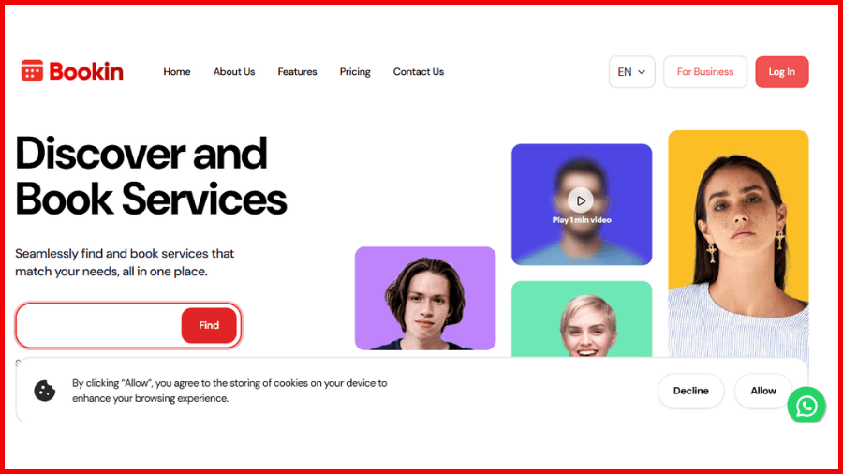Viewport: 843px width, 474px height.
Task: Open the Features menu link
Action: click(297, 72)
